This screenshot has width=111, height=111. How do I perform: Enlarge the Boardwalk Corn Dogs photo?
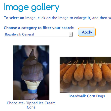85,75
